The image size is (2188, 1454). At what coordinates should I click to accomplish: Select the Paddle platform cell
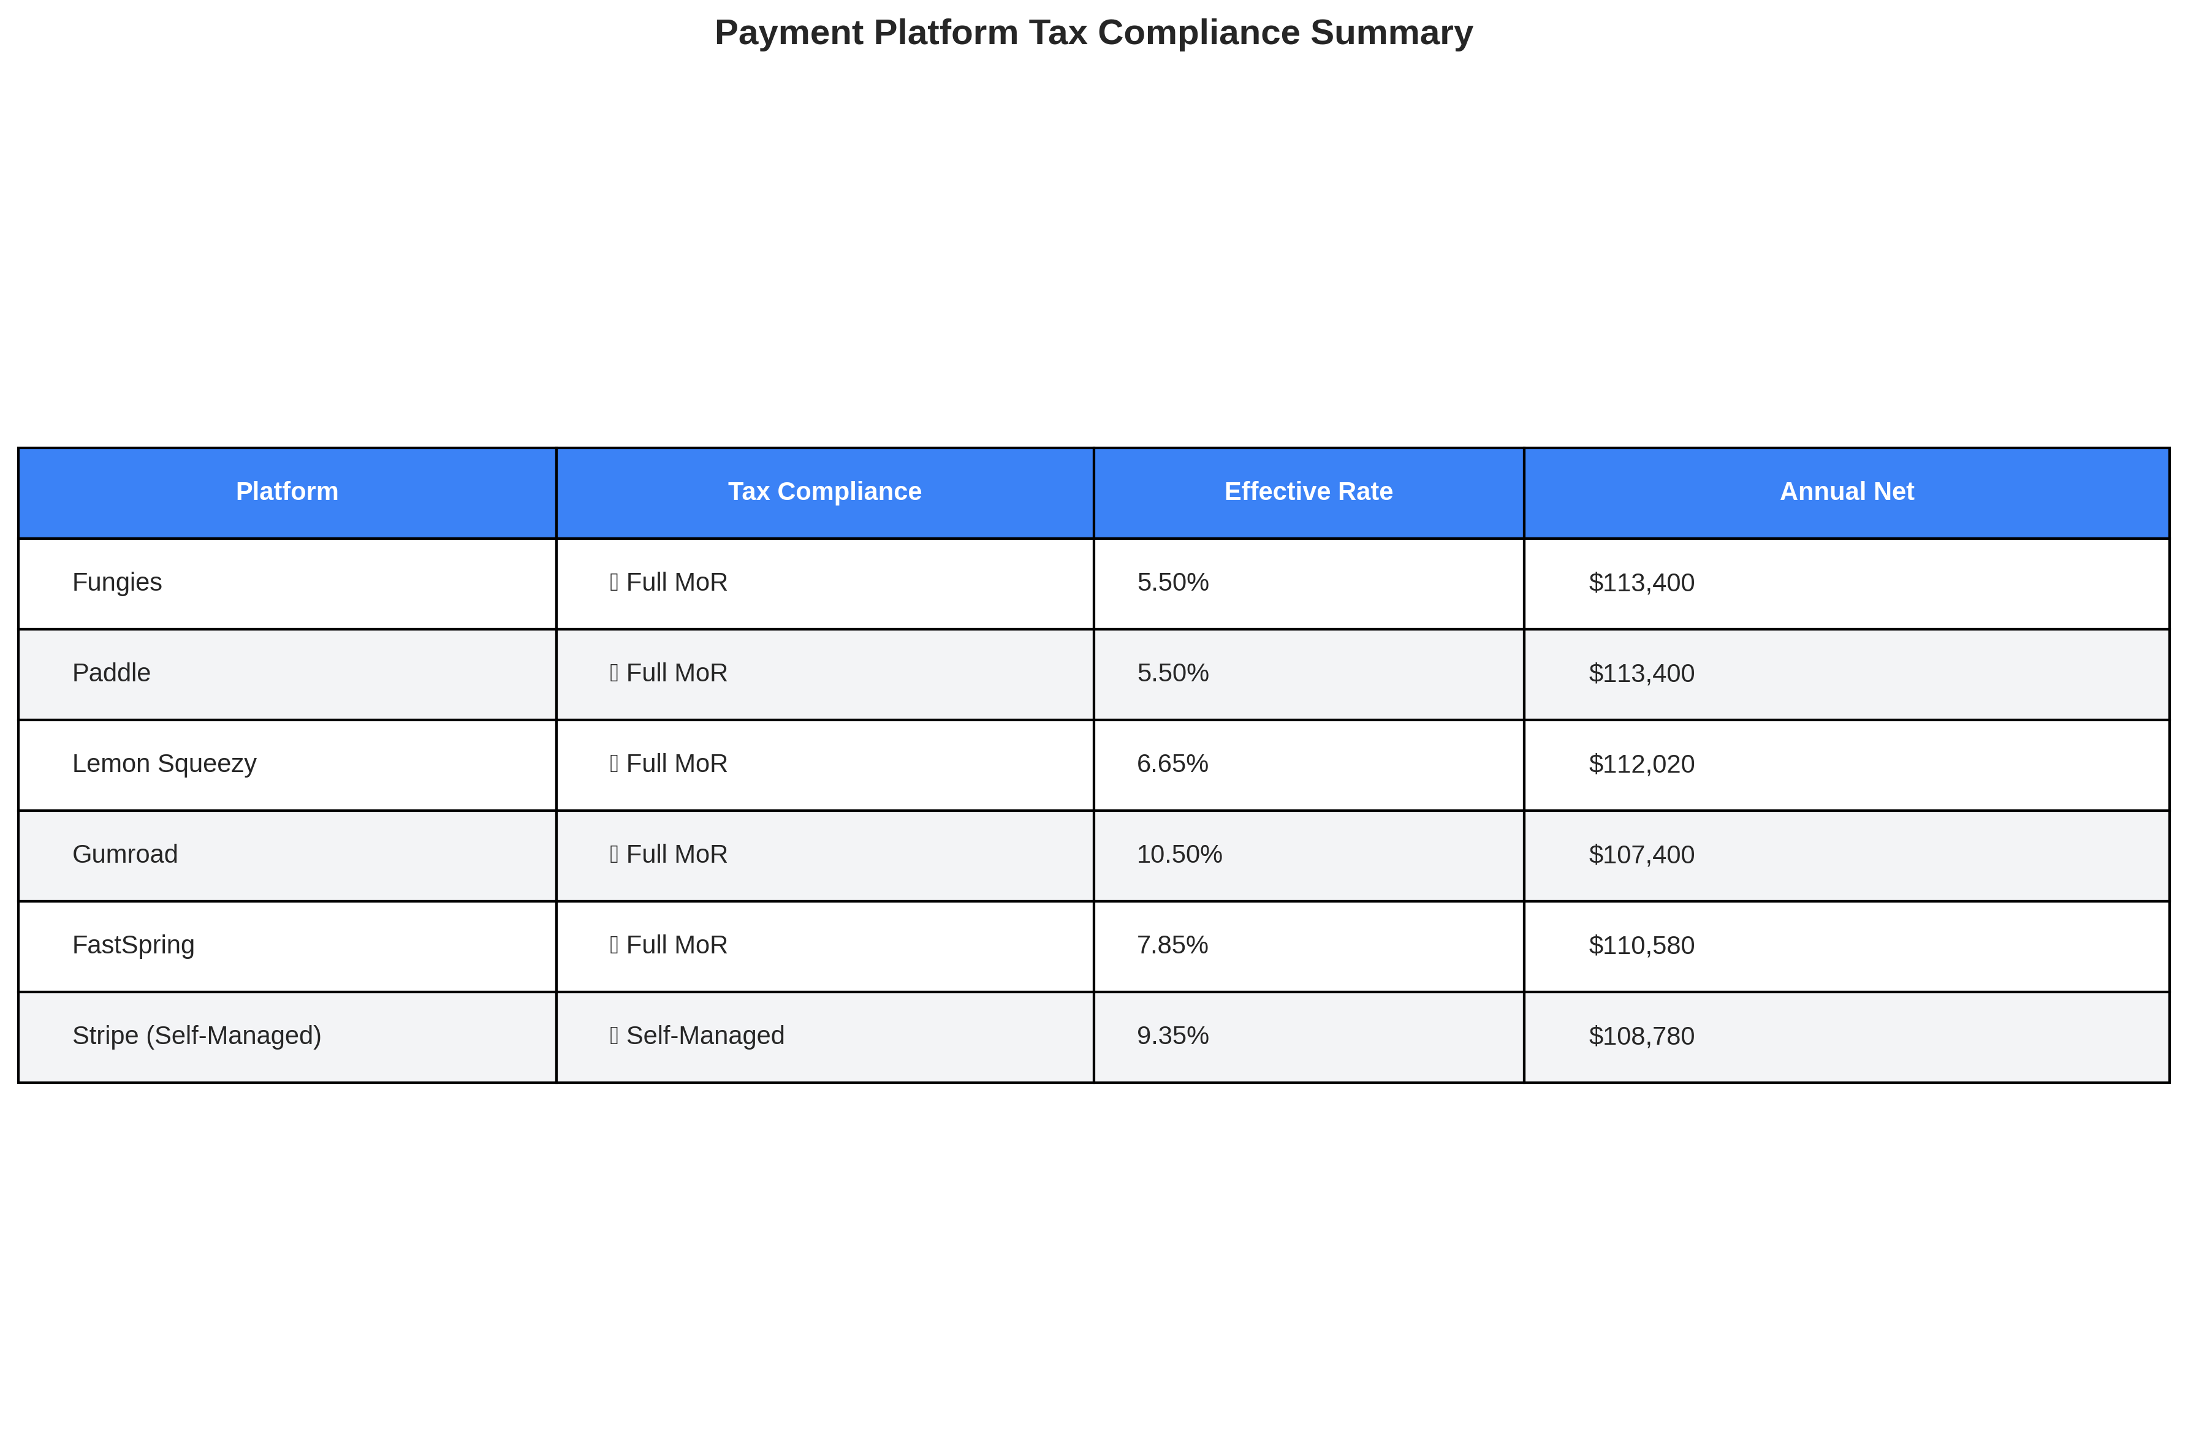(x=287, y=674)
